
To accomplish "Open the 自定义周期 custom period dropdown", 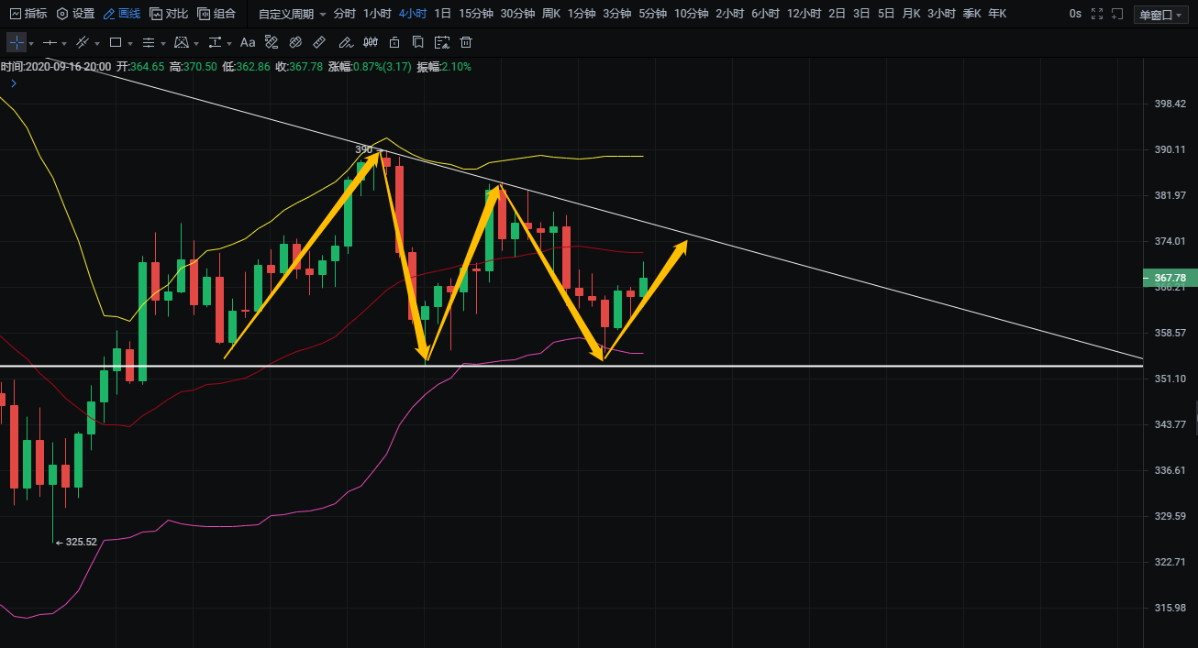I will [x=292, y=14].
